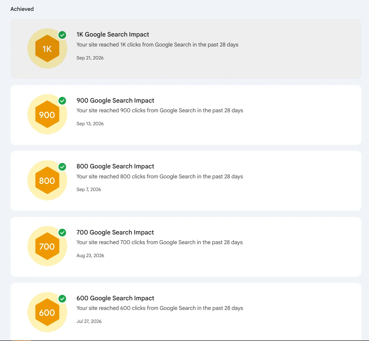Click green checkmark on the 900 badge
369x341 pixels.
62,101
